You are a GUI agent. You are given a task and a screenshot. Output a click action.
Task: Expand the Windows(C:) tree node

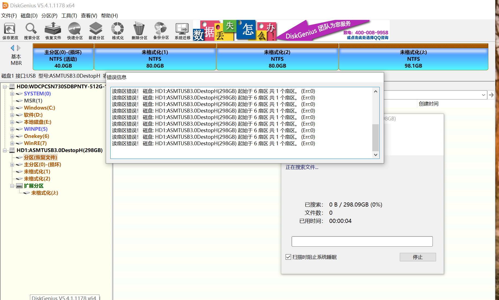(12, 108)
